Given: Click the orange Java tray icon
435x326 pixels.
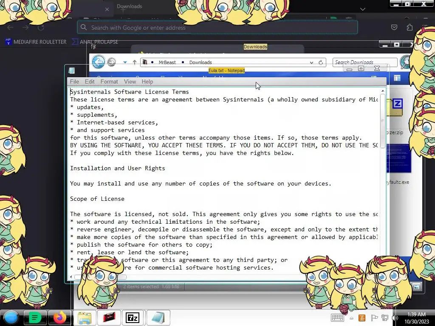Looking at the screenshot, I should 362,318.
